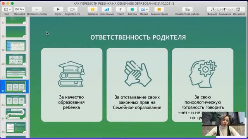This screenshot has height=139, width=248.
Task: Open Keynote Live toolbar icon
Action: point(72,9)
